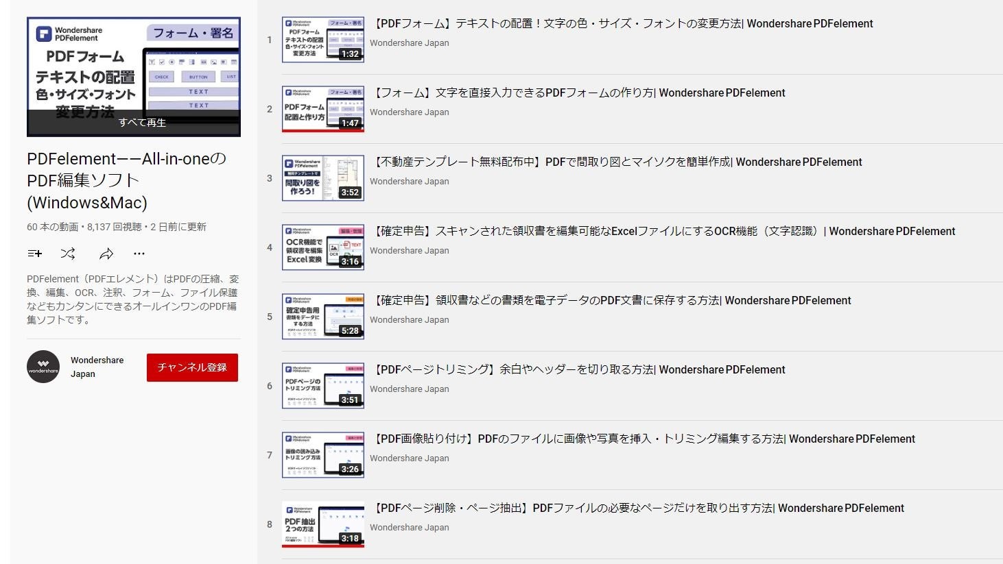Save the playlist to your library
The image size is (1003, 564).
pyautogui.click(x=35, y=254)
